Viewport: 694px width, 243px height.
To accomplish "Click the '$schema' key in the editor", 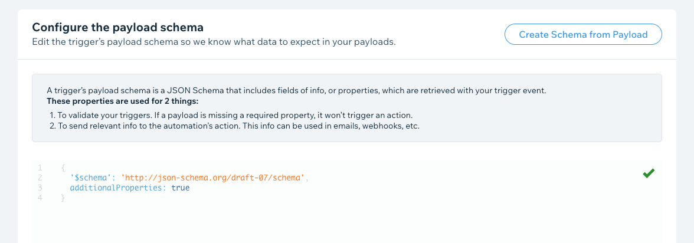I will (x=91, y=178).
